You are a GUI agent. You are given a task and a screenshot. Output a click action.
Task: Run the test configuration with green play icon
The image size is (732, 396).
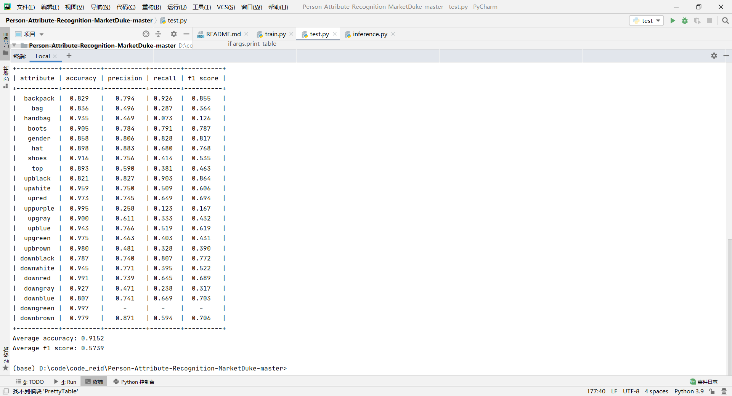[673, 21]
